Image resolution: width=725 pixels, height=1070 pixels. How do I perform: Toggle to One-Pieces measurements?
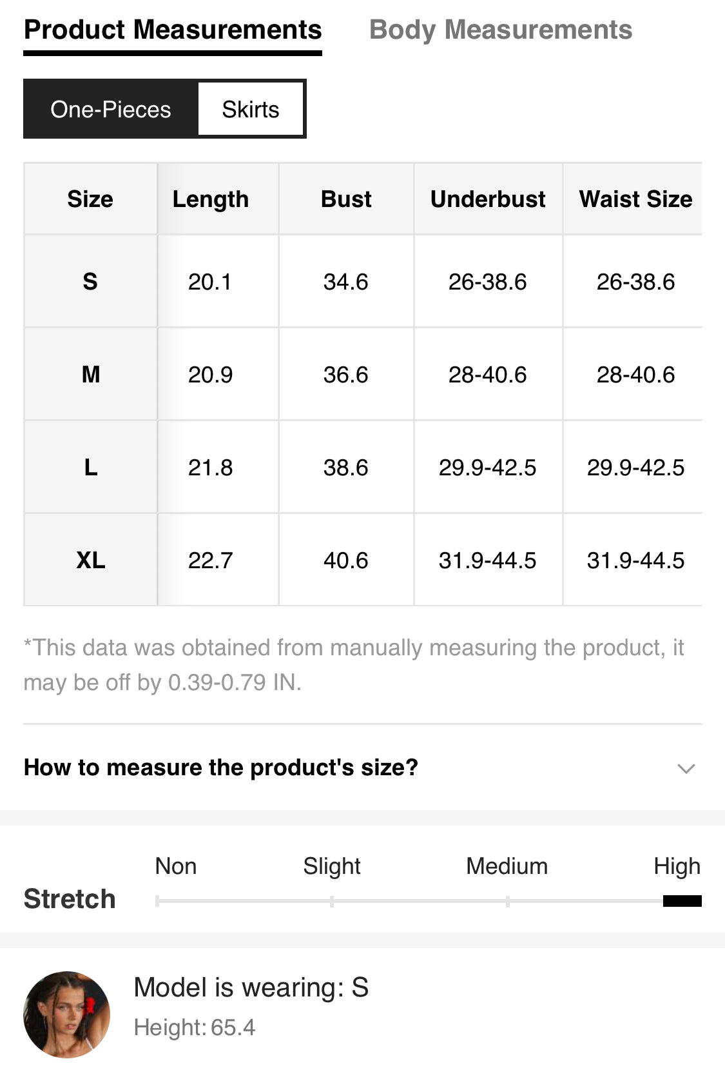(x=111, y=110)
